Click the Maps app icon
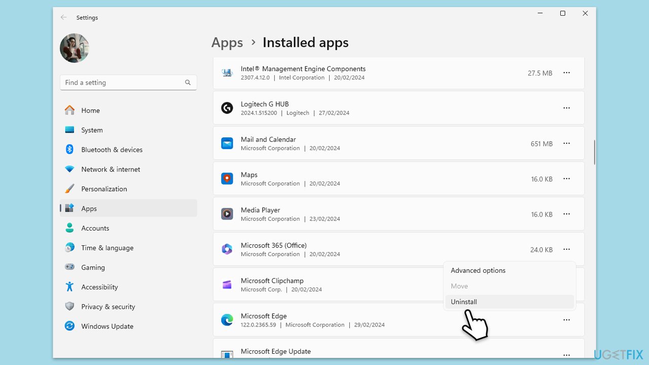 coord(227,178)
